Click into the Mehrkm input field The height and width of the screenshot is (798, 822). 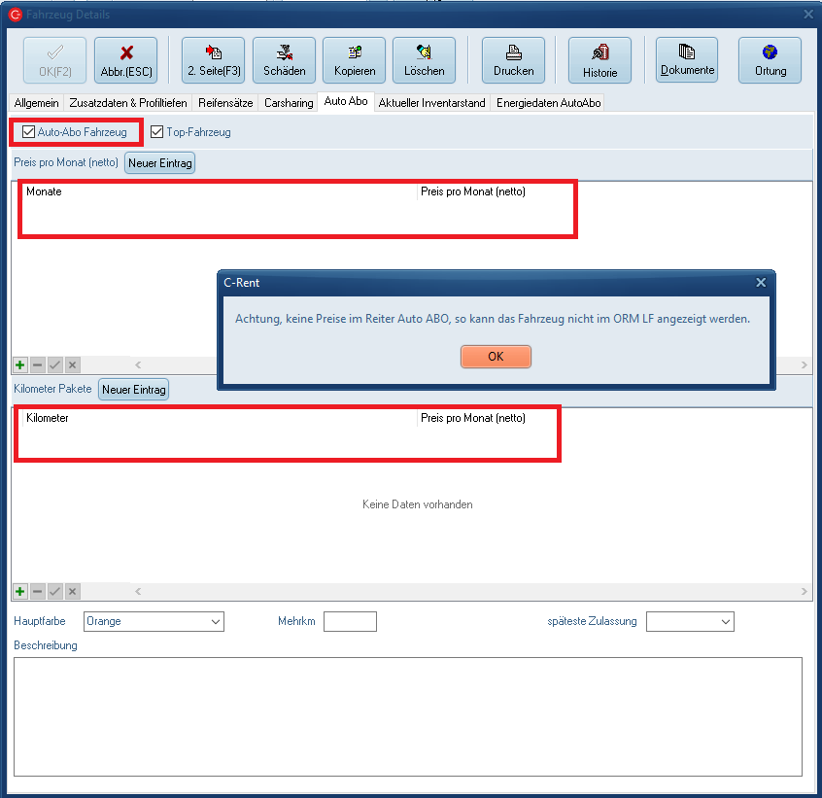point(350,621)
